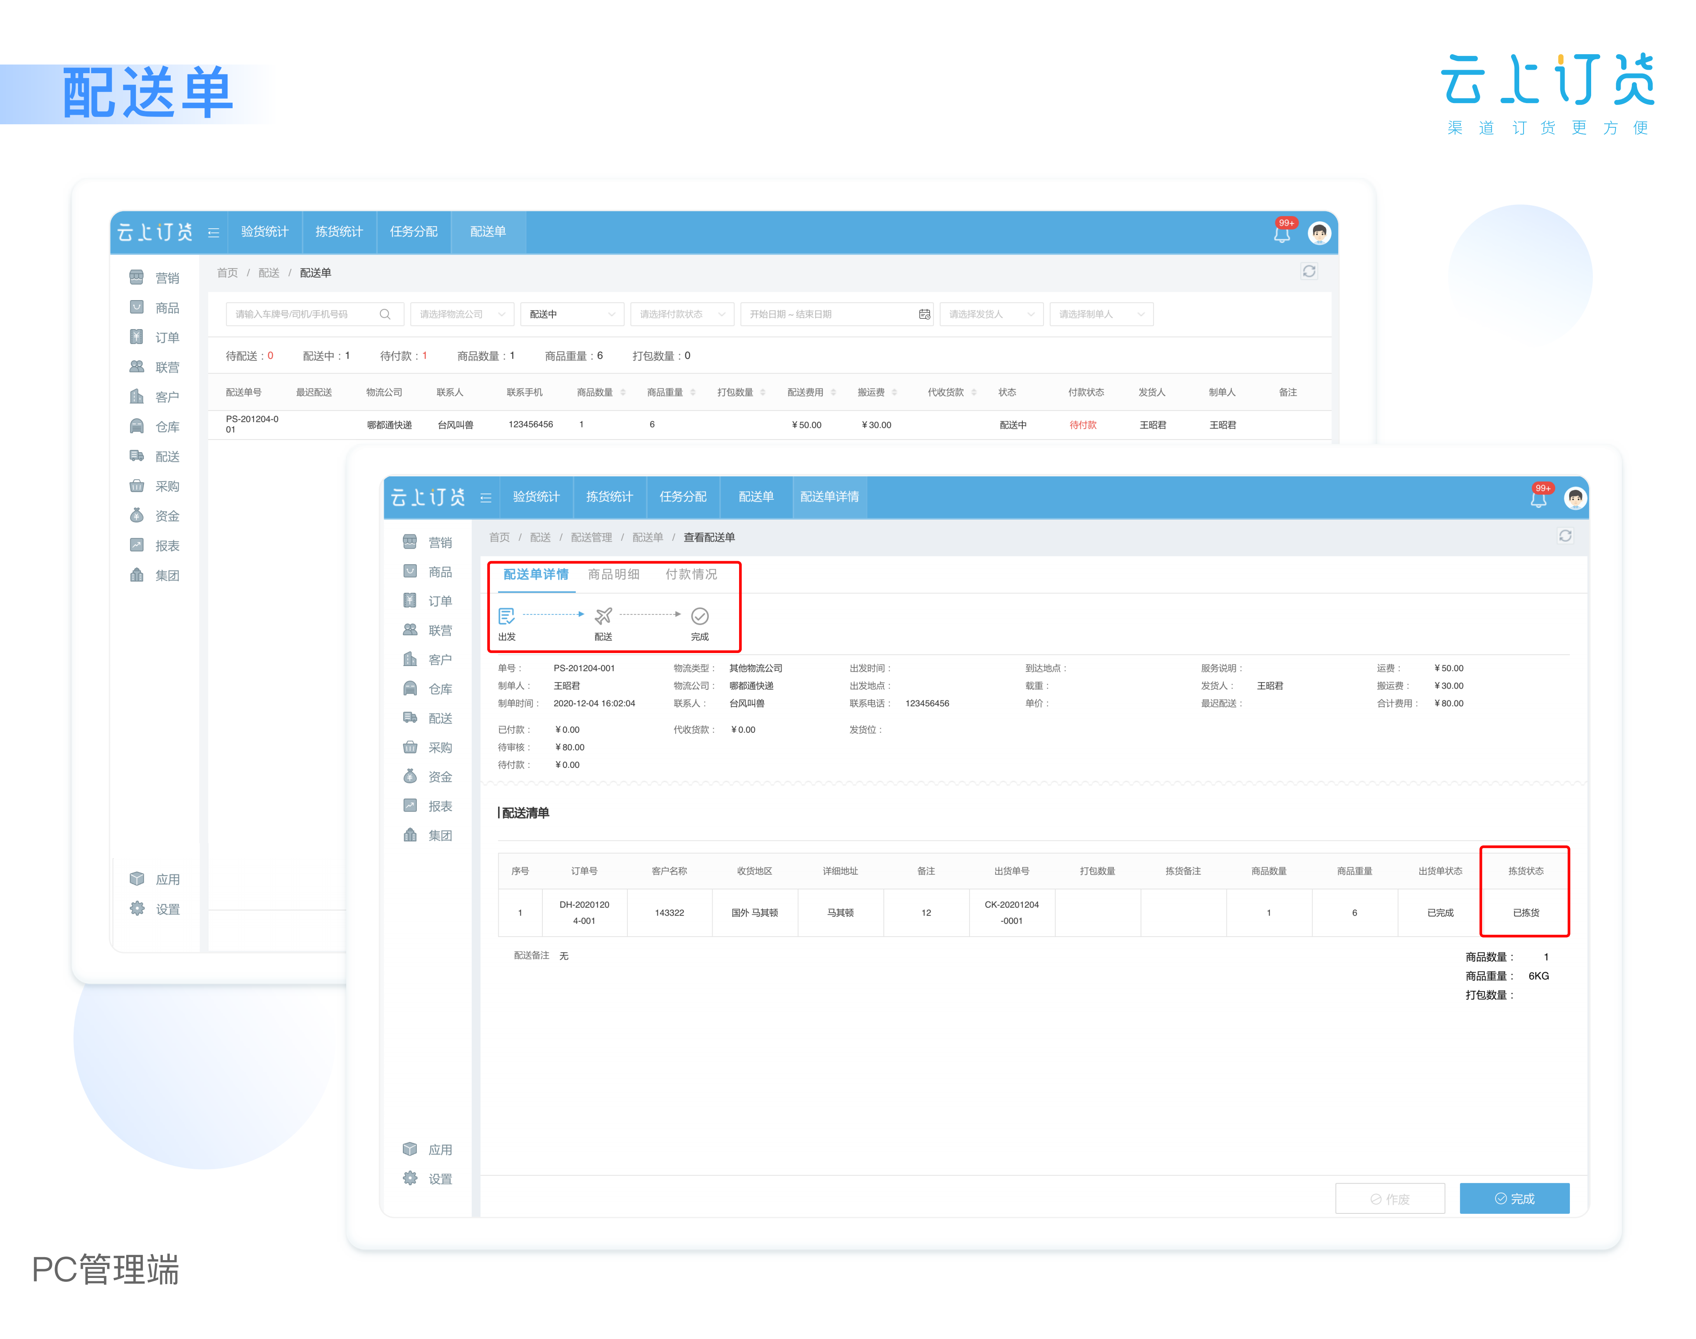Open user avatar in back window header
Screen dimensions: 1696x1339
[x=1320, y=233]
